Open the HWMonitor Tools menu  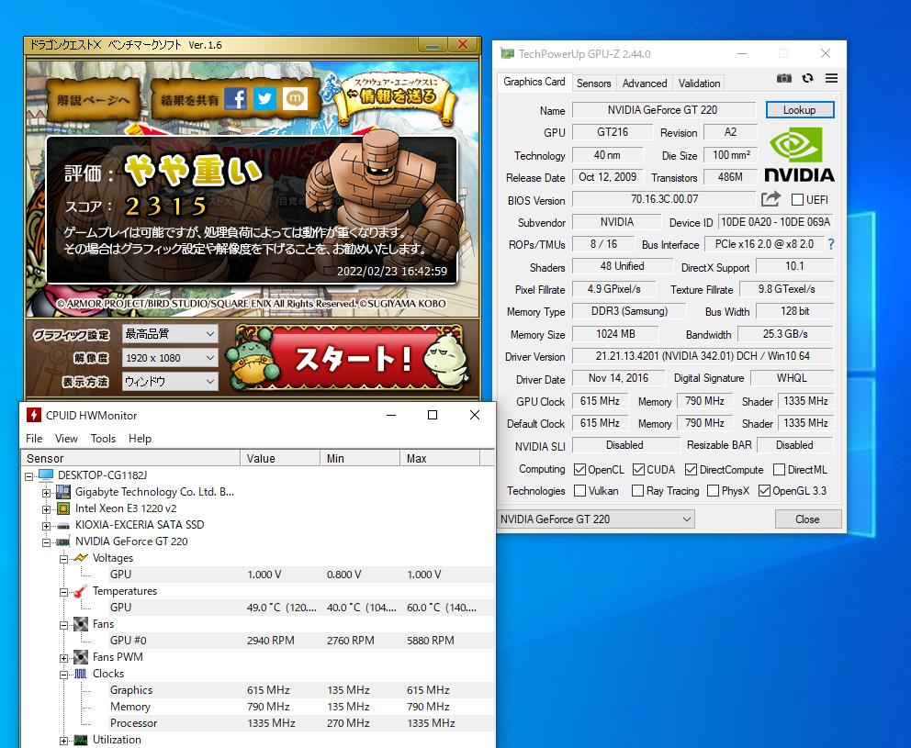[x=103, y=439]
